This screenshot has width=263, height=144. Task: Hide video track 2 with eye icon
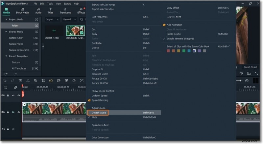tap(19, 95)
